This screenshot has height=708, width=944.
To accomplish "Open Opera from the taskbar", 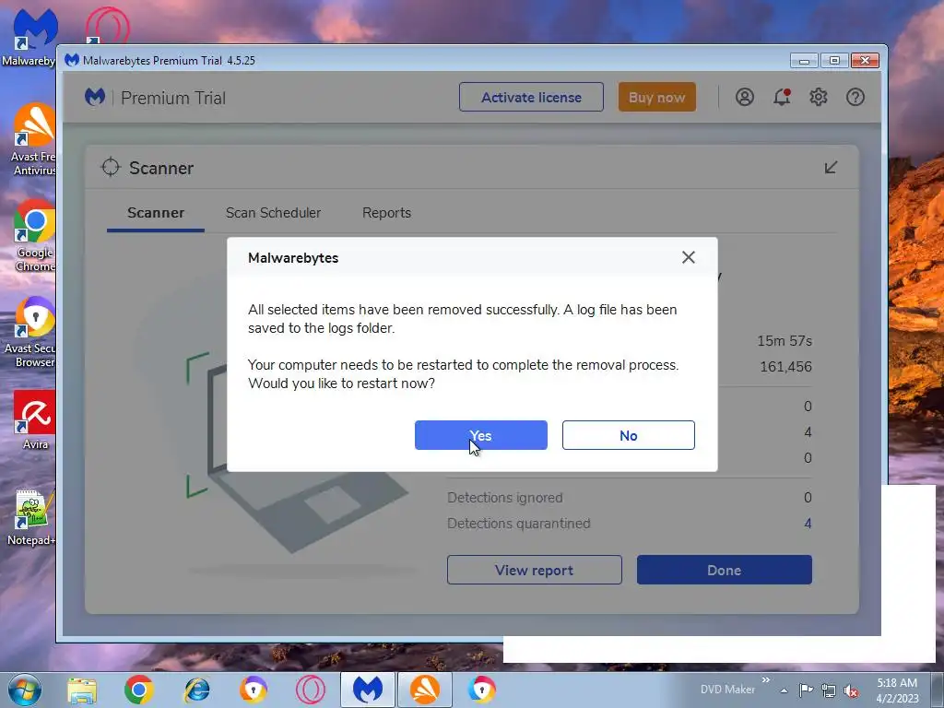I will coord(310,690).
